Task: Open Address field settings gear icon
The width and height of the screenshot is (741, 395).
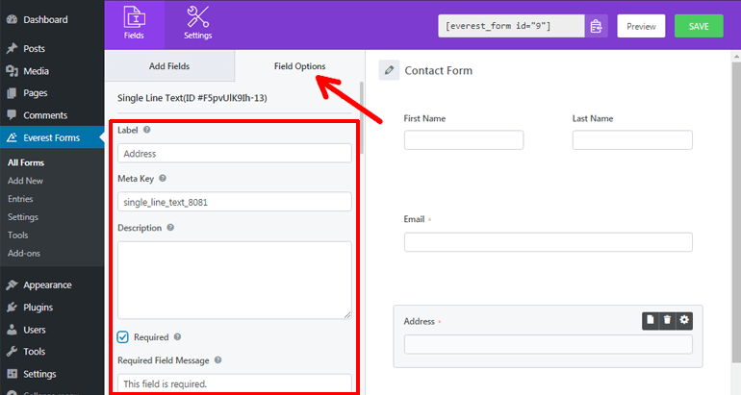Action: click(x=684, y=320)
